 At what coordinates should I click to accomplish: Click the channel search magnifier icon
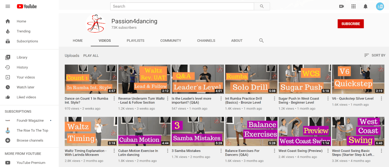(x=261, y=41)
